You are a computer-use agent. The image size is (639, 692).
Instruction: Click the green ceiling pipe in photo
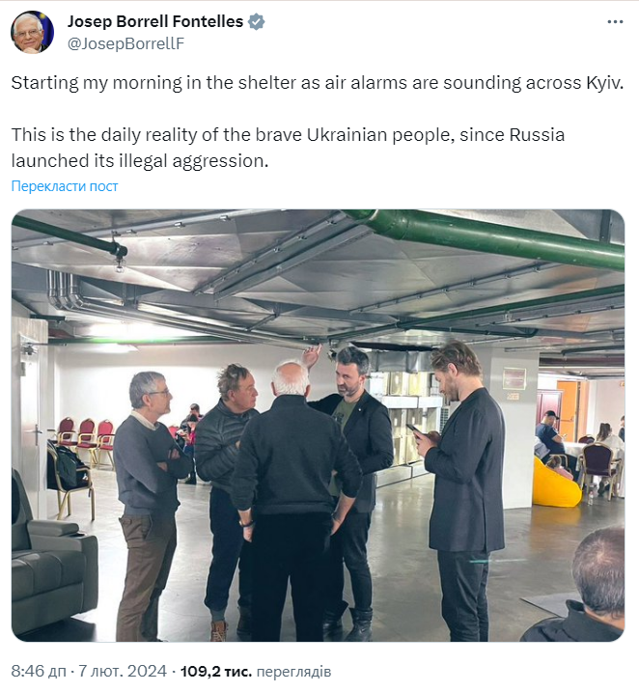coord(489,236)
